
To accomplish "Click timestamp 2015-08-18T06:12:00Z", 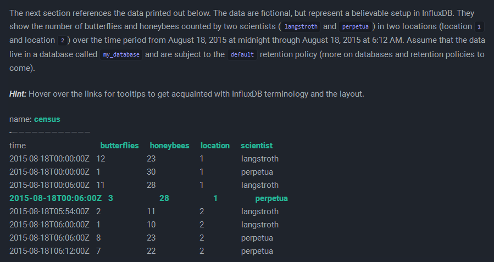I will [49, 252].
